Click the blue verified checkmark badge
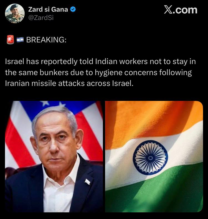 tap(73, 9)
